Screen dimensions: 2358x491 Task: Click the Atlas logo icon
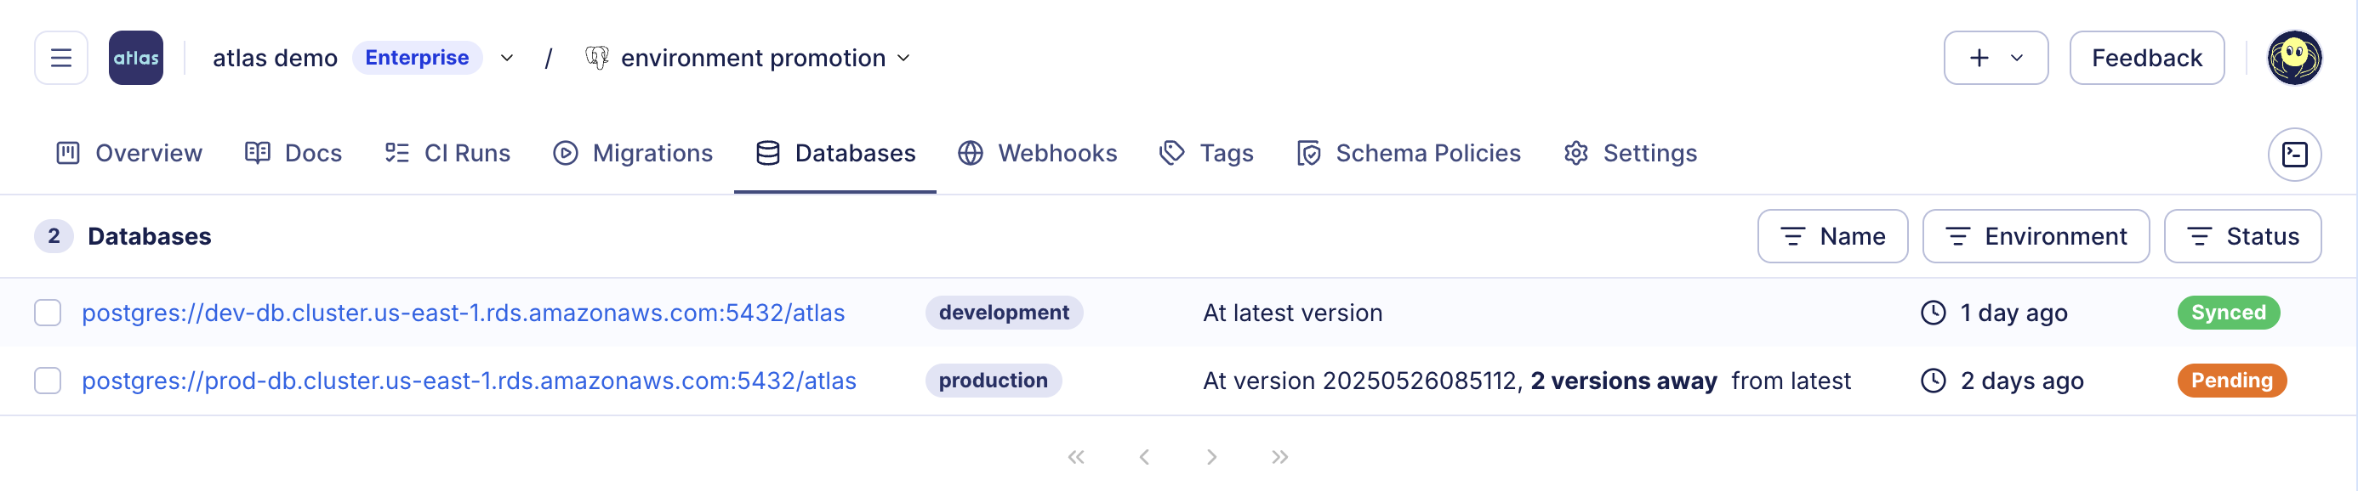pyautogui.click(x=135, y=58)
